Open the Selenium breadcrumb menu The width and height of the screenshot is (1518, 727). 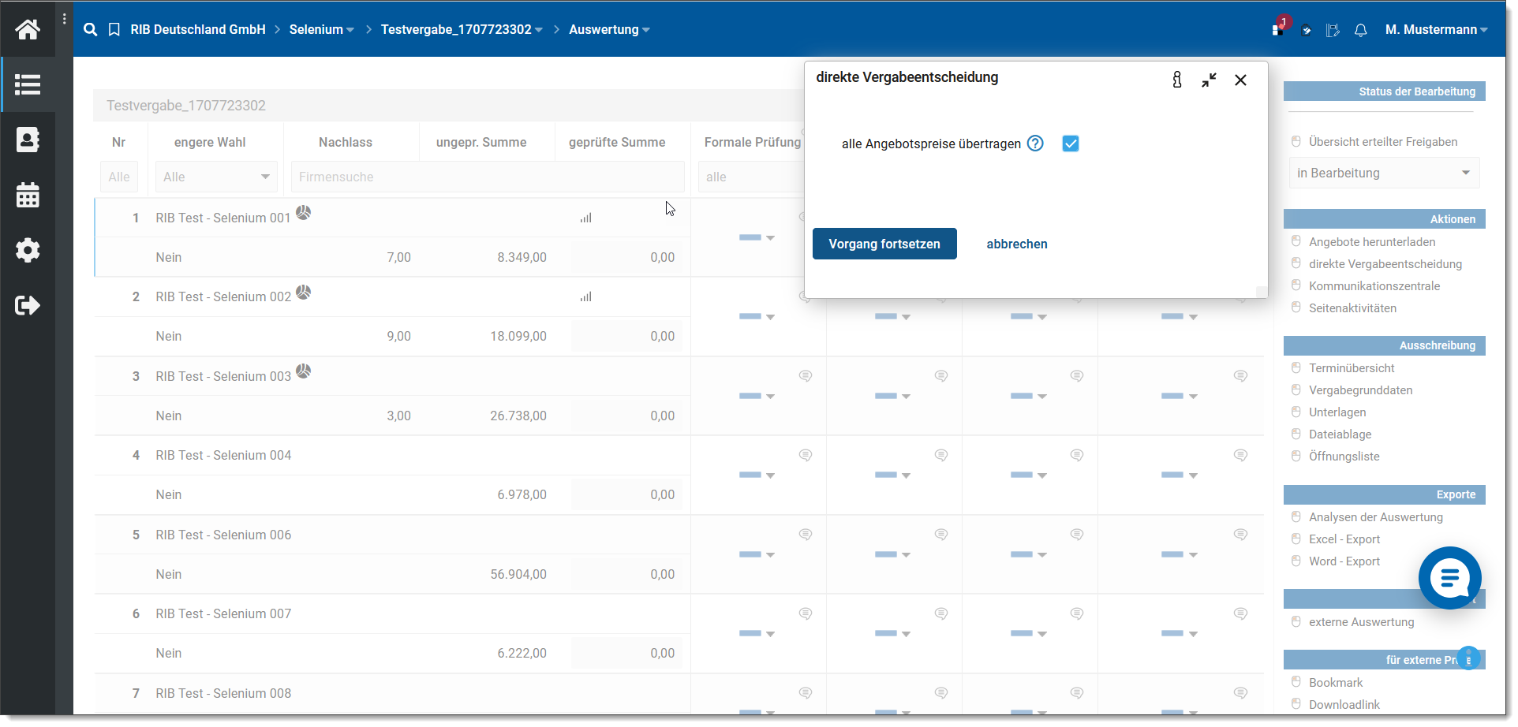point(321,30)
